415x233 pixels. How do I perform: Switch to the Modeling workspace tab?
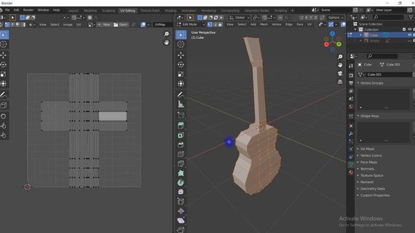[90, 10]
